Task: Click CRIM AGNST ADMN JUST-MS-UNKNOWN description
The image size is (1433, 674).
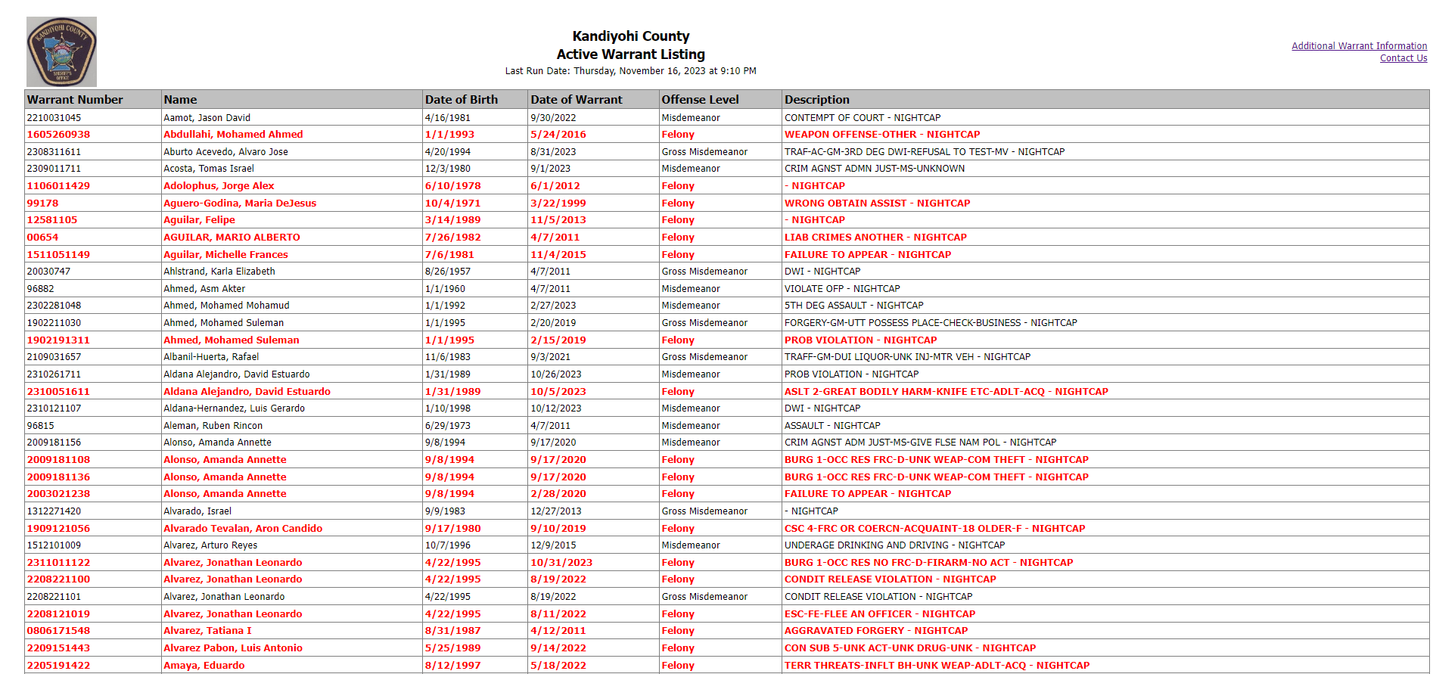Action: pyautogui.click(x=875, y=169)
